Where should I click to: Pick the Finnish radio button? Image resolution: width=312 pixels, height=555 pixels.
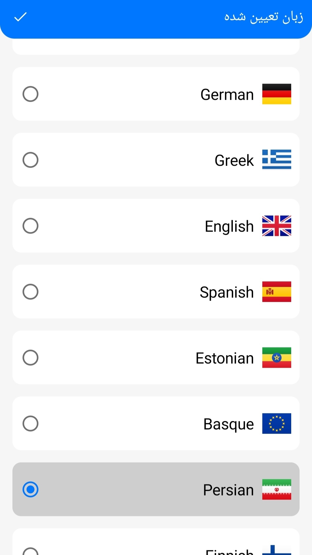click(30, 552)
